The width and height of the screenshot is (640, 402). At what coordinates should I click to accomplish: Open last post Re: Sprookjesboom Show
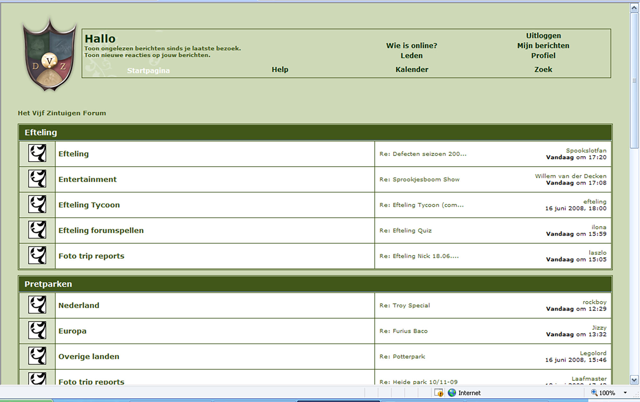tap(420, 179)
